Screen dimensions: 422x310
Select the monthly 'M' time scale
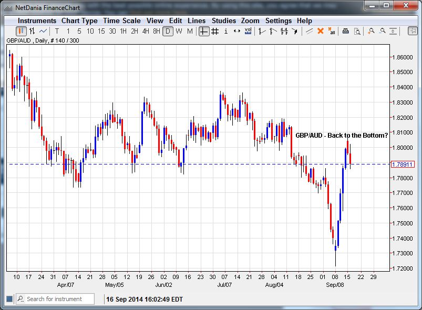pos(190,32)
